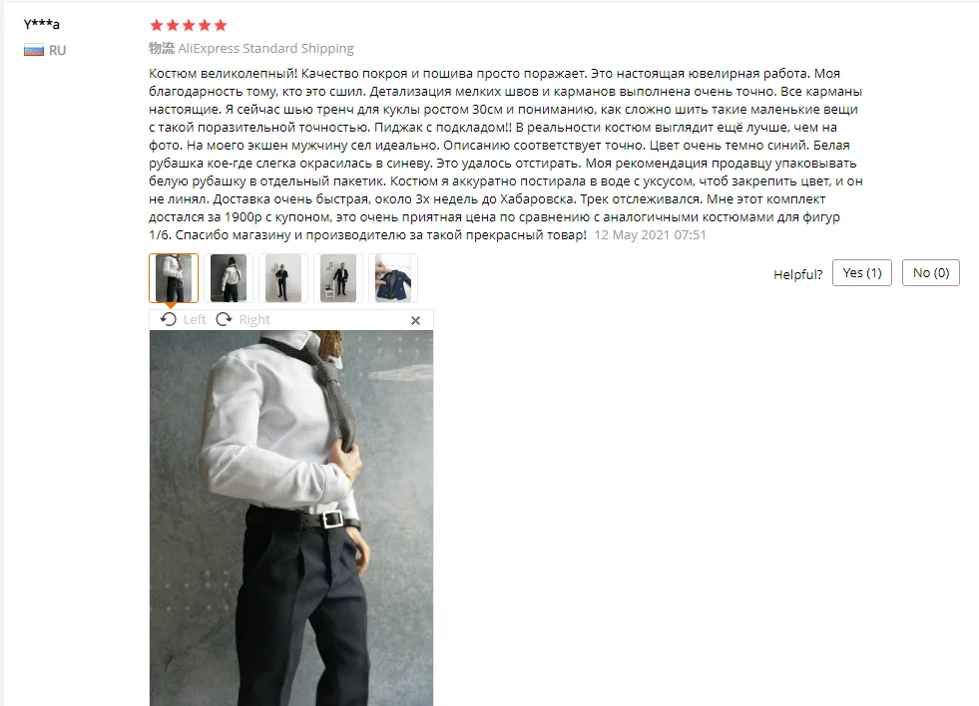Click the 'Right' rotate label
979x706 pixels.
tap(254, 319)
